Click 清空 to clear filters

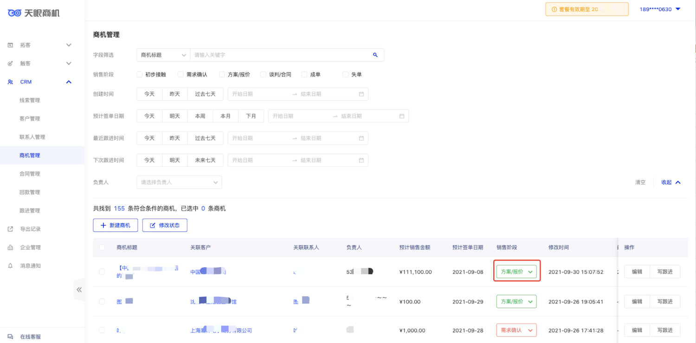640,182
